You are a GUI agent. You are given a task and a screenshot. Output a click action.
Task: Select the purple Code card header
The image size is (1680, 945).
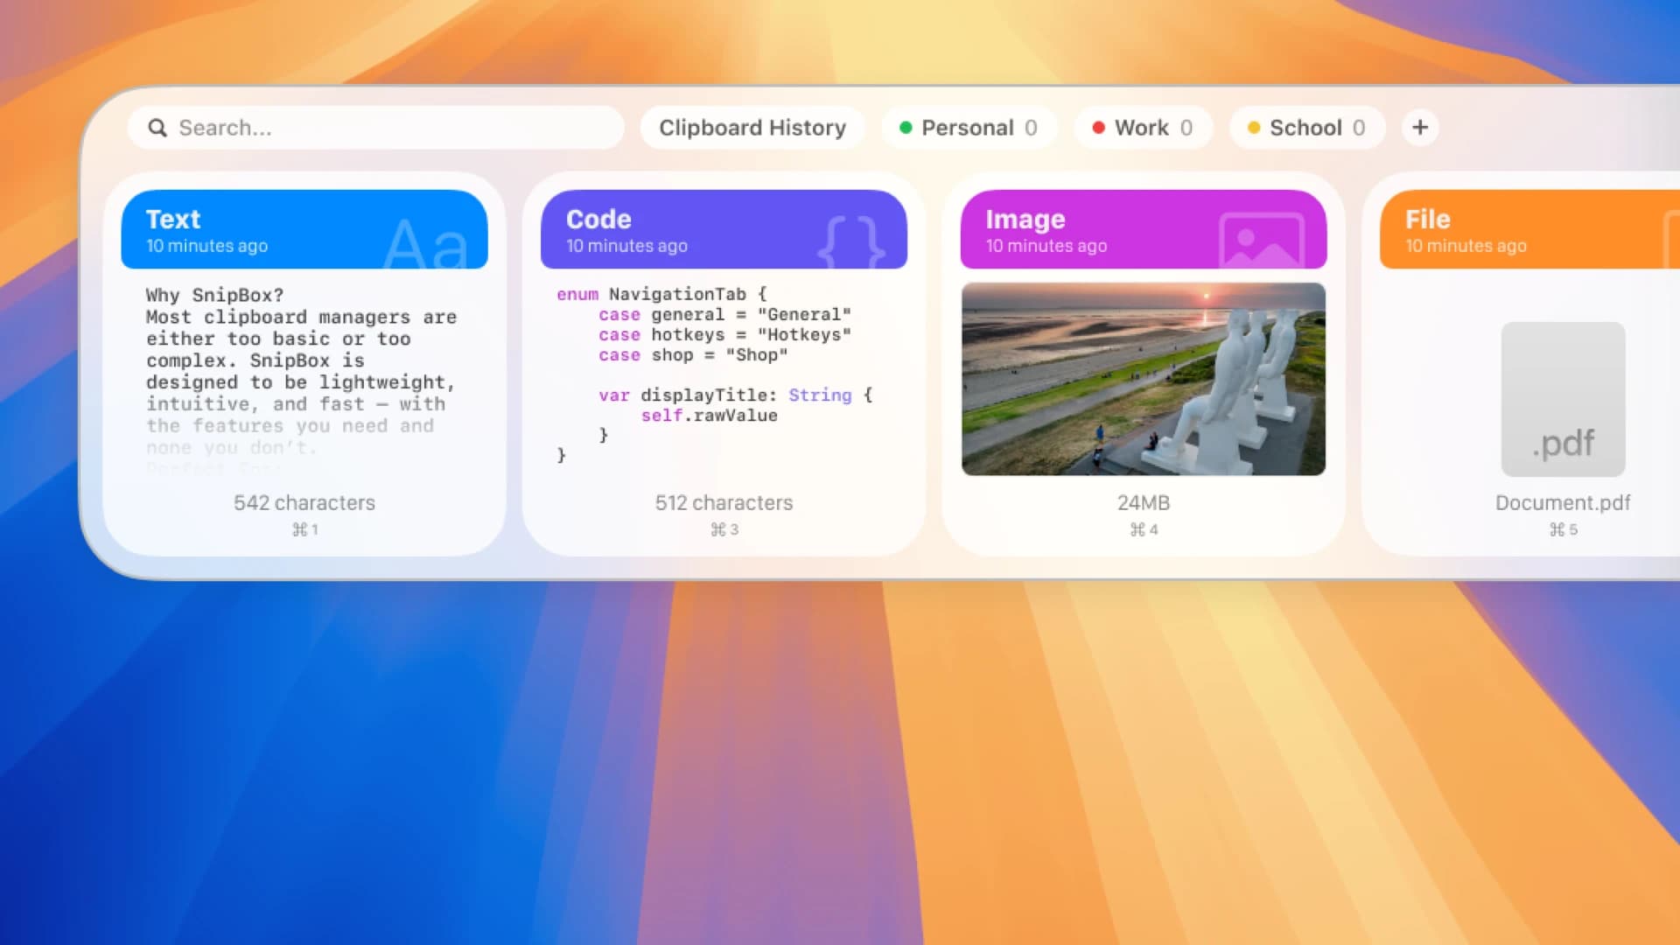(x=724, y=229)
